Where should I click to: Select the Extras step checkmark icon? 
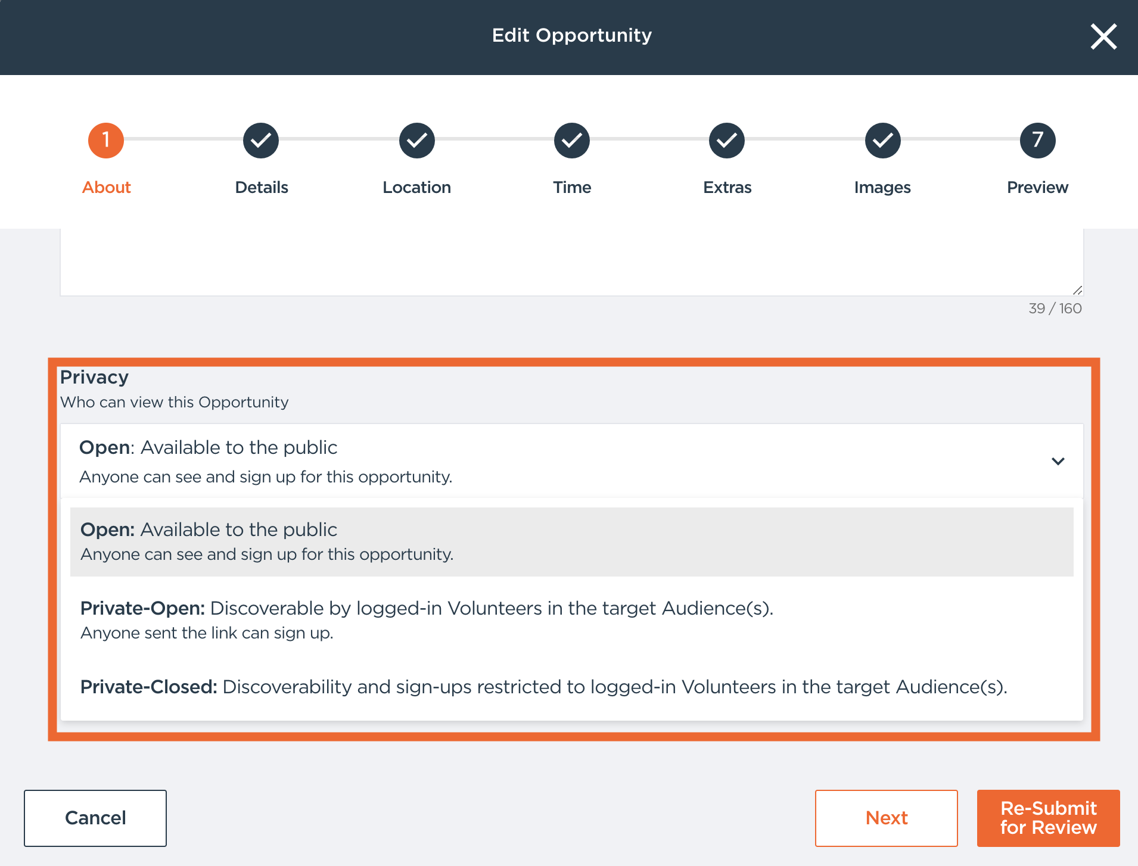(x=727, y=141)
